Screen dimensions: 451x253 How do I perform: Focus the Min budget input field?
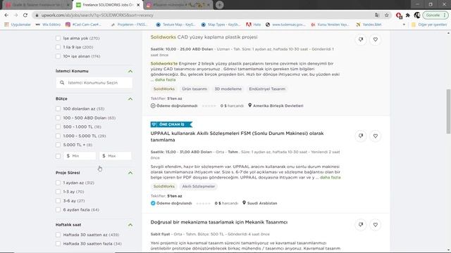(80, 156)
